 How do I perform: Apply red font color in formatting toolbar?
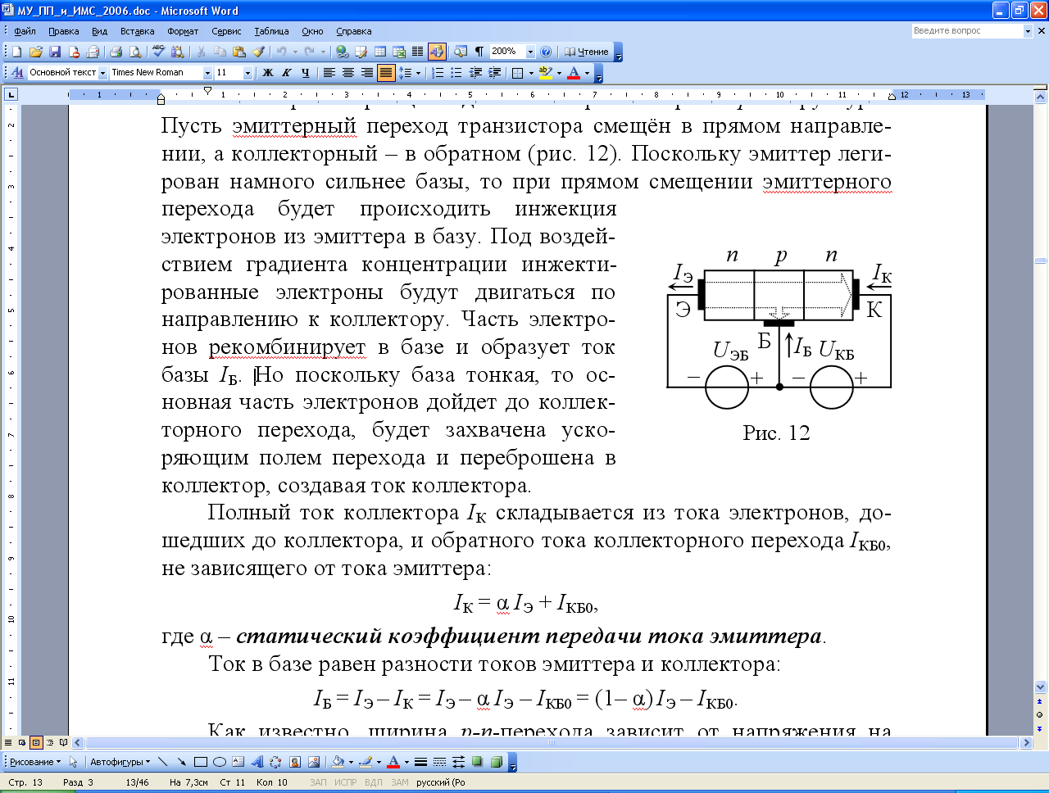[574, 73]
